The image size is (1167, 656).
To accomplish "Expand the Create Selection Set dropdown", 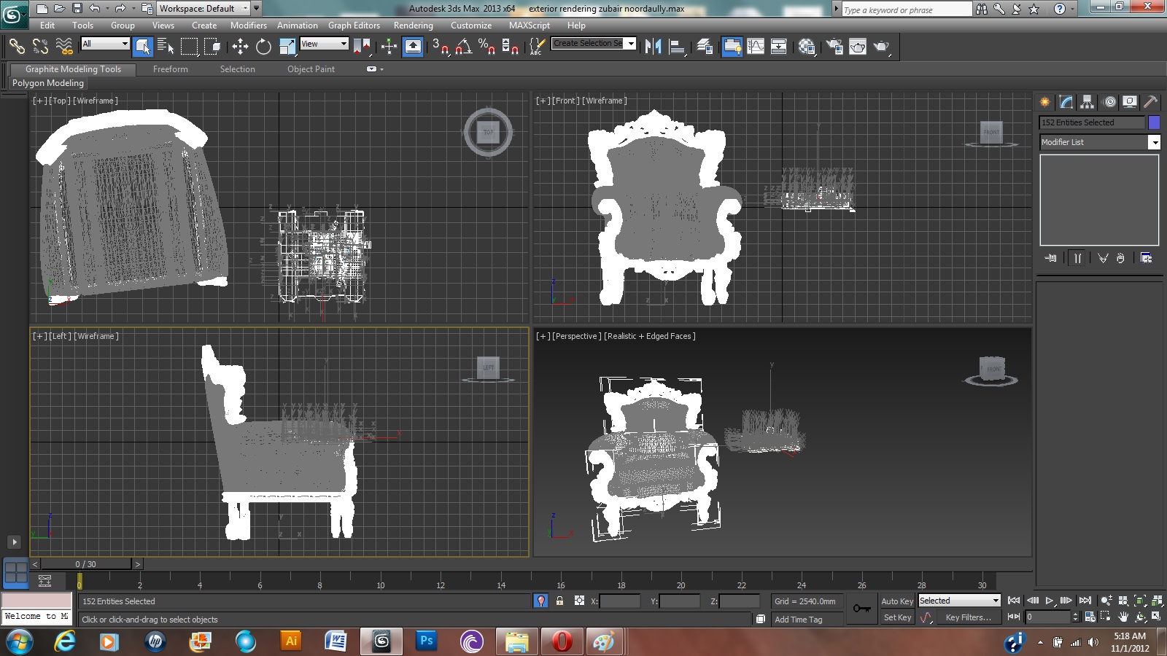I will tap(631, 43).
